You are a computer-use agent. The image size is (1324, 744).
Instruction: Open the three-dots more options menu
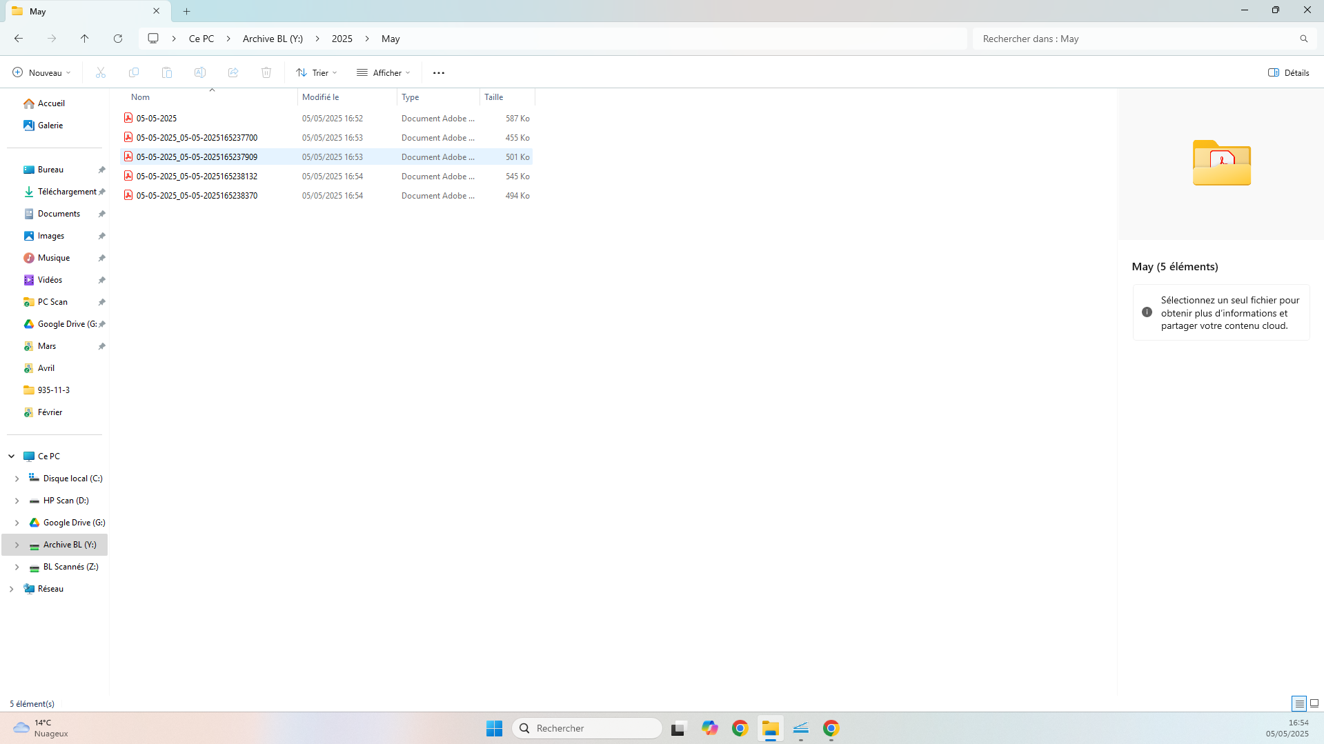coord(439,72)
